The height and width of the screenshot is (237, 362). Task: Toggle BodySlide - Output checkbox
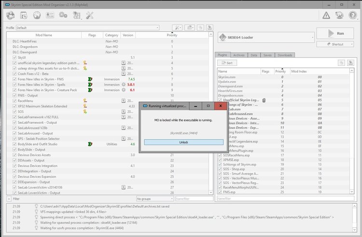click(14, 150)
